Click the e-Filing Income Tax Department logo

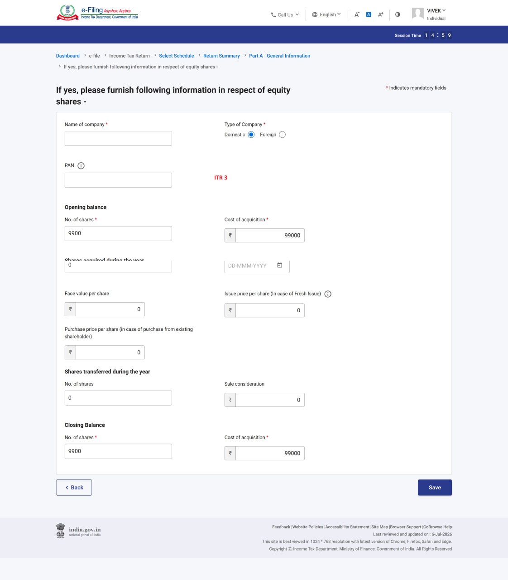coord(97,13)
